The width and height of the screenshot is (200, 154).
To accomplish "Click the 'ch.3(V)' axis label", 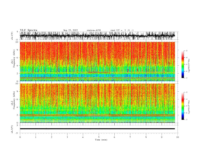I will (x=12, y=129).
